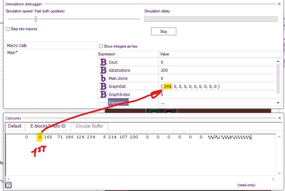
Task: Enable Step into macros checkbox
Action: [x=8, y=29]
